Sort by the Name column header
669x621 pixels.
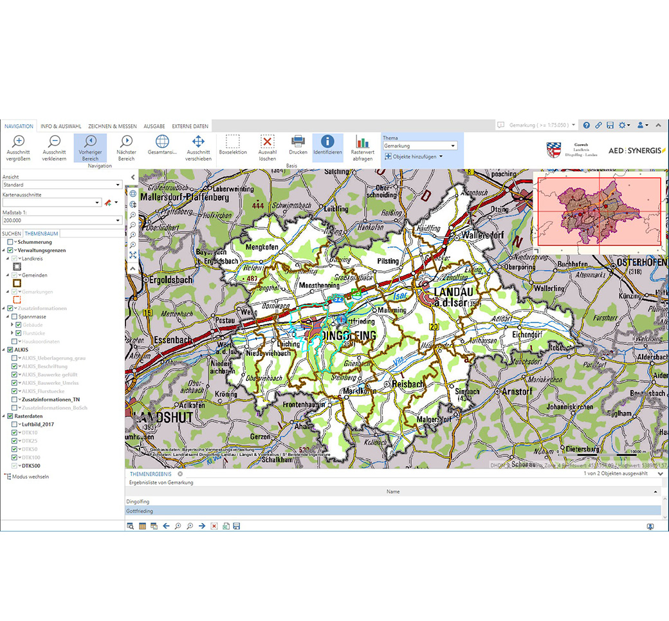click(393, 492)
